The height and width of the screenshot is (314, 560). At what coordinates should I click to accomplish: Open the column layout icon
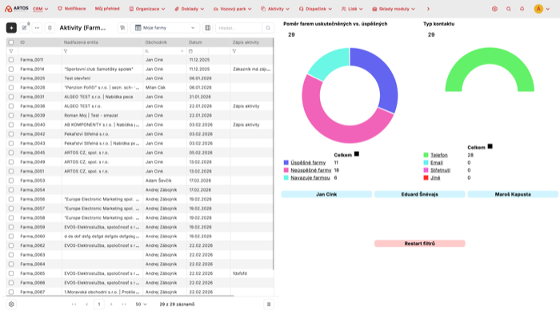(207, 28)
